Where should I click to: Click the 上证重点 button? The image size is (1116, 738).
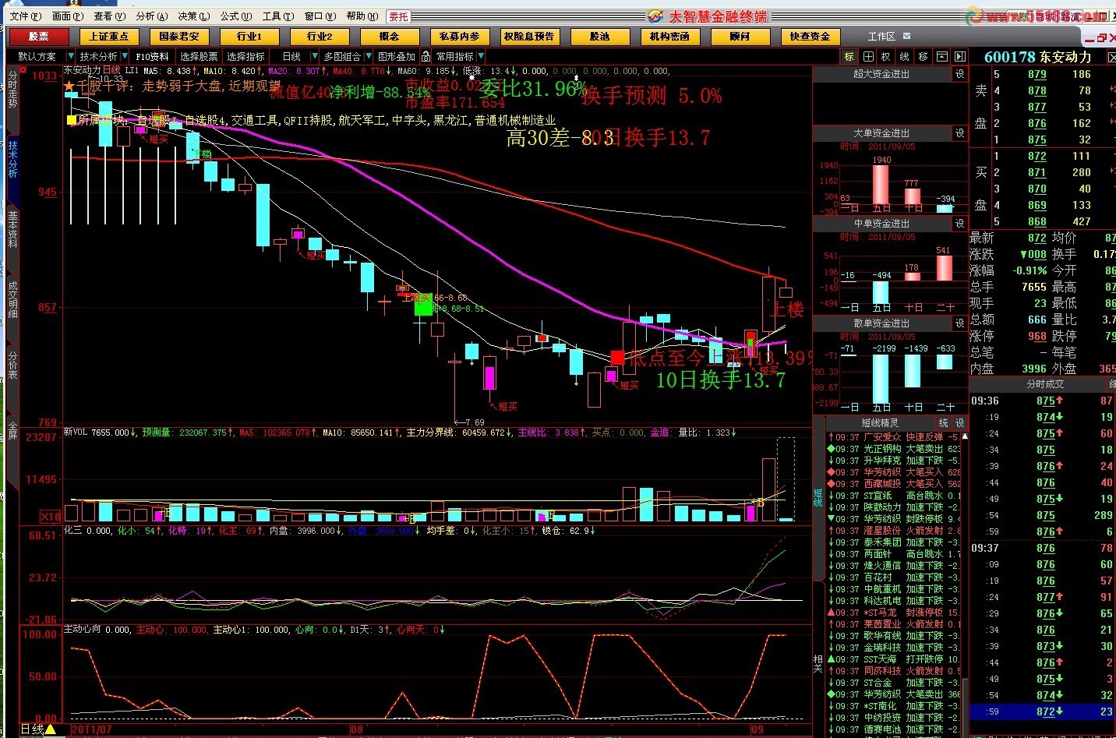[108, 37]
